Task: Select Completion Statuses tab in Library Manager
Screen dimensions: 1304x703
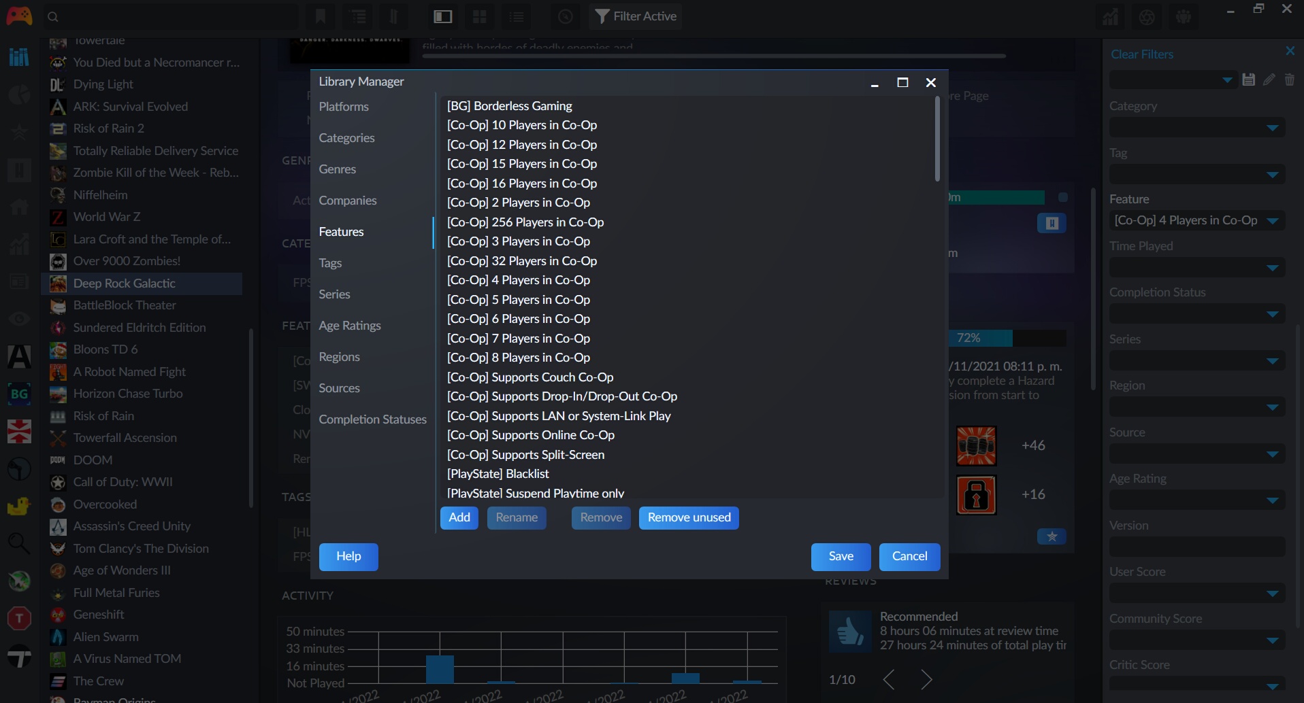Action: point(372,419)
